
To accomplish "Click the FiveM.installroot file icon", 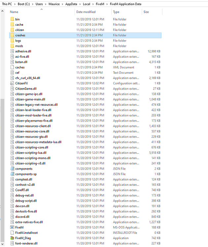I will coord(12,233).
